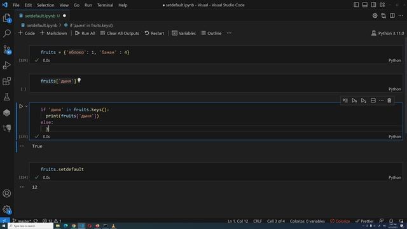
Task: Open Customize Layout icon in title bar
Action: (x=382, y=5)
